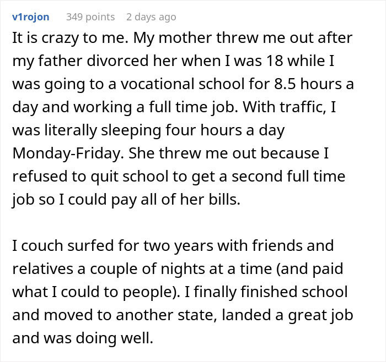
Task: Click the 349 points score label
Action: pyautogui.click(x=90, y=17)
